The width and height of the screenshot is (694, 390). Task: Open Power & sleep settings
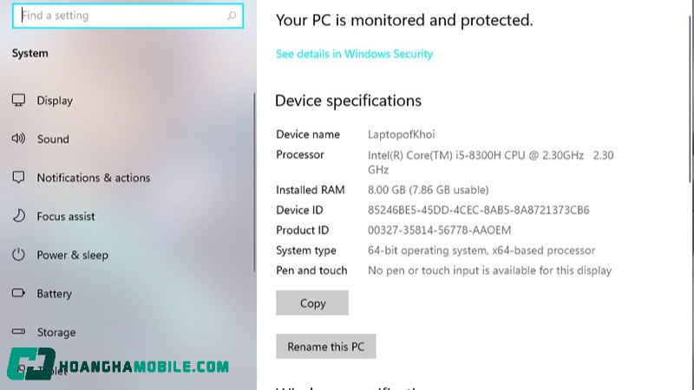(72, 255)
